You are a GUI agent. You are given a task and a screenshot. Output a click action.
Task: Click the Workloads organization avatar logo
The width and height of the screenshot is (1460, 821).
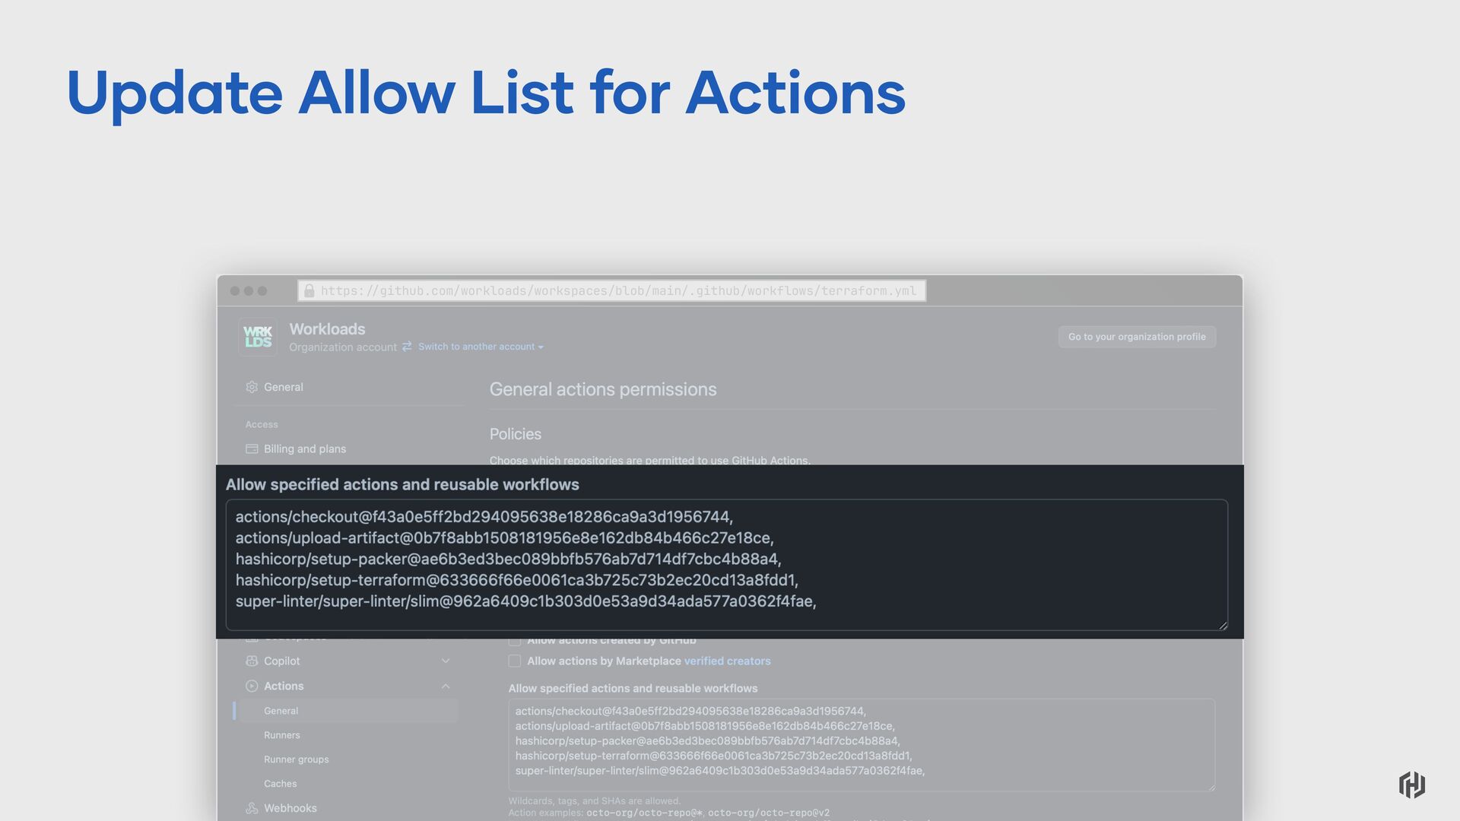point(258,337)
